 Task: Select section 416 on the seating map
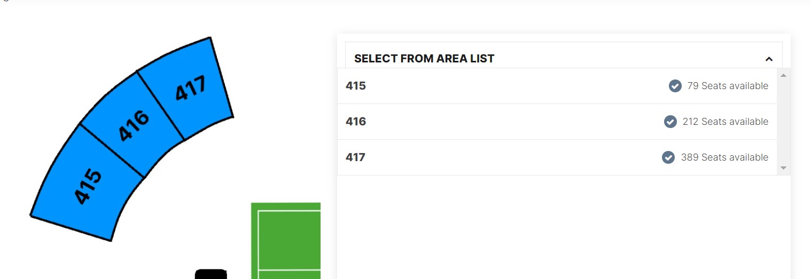click(x=132, y=124)
